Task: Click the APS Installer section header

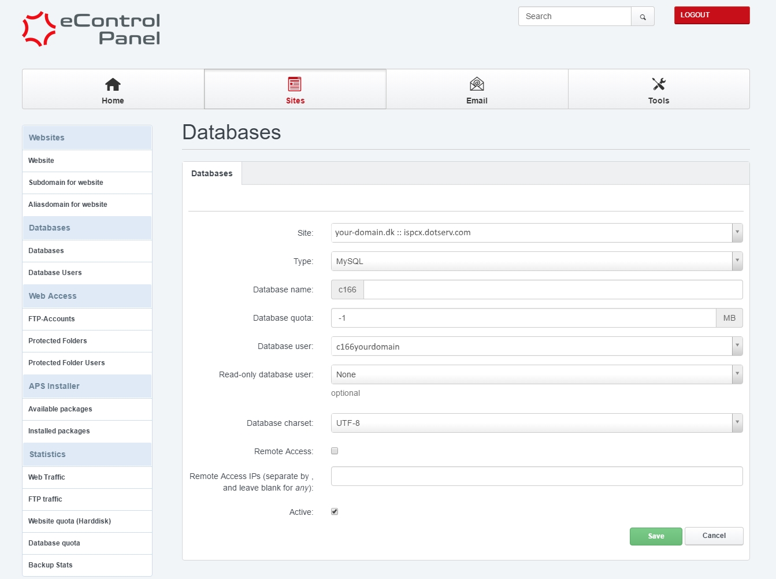Action: click(87, 386)
